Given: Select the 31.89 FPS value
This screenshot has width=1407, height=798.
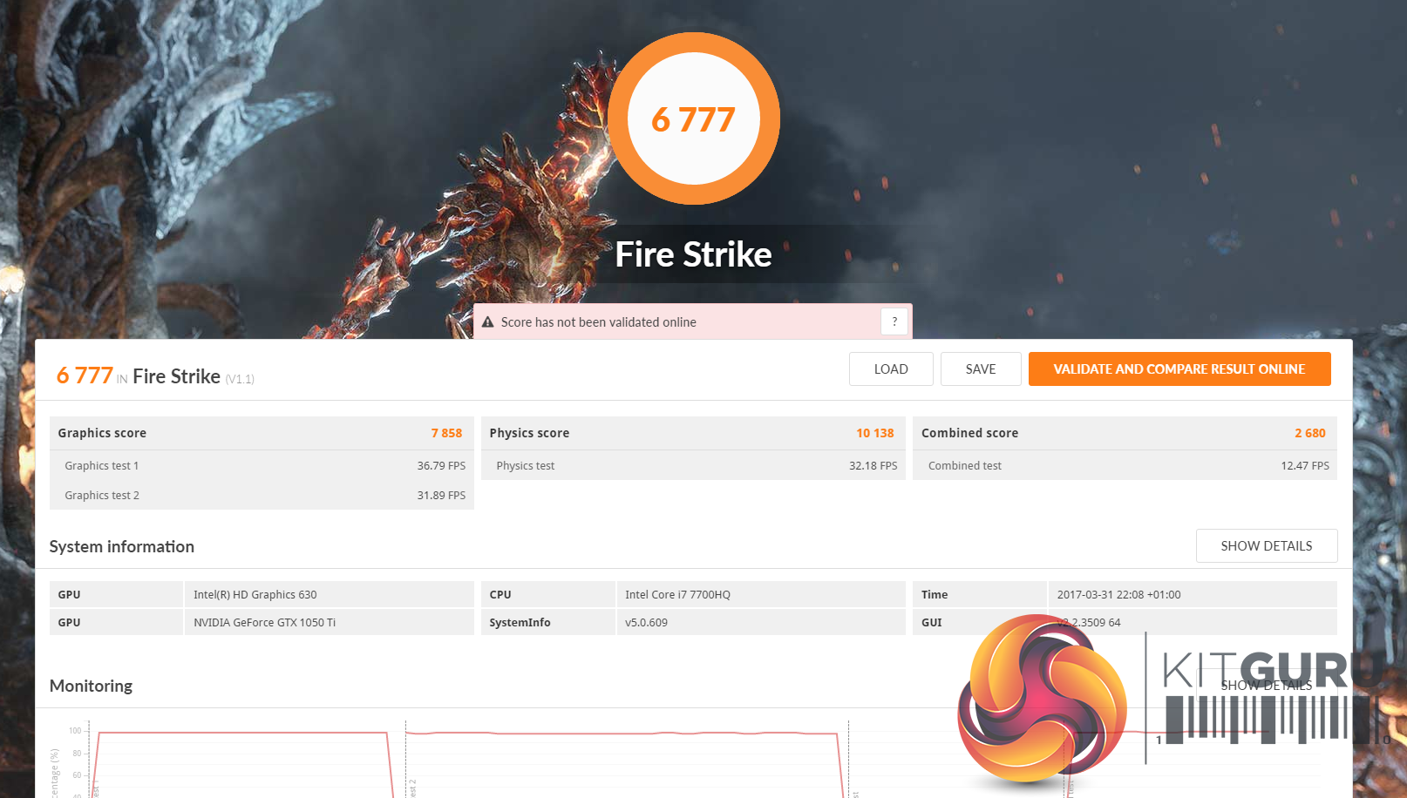Looking at the screenshot, I should (x=441, y=496).
